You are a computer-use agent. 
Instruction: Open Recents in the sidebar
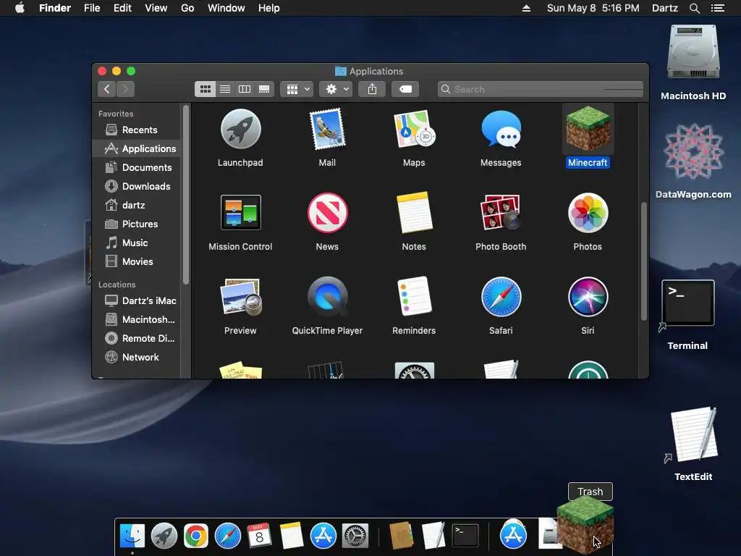(x=137, y=130)
